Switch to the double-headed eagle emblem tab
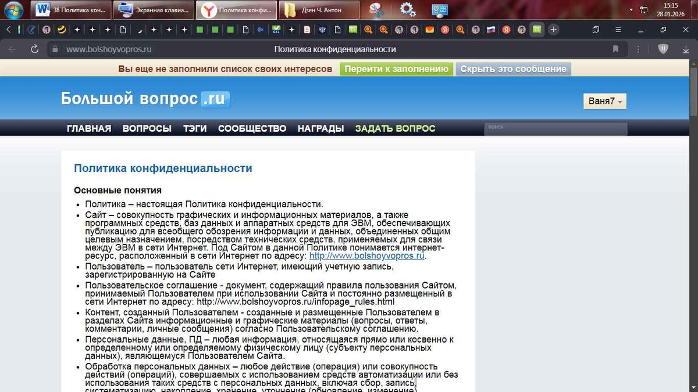Screen dimensions: 698x392 [x=322, y=30]
